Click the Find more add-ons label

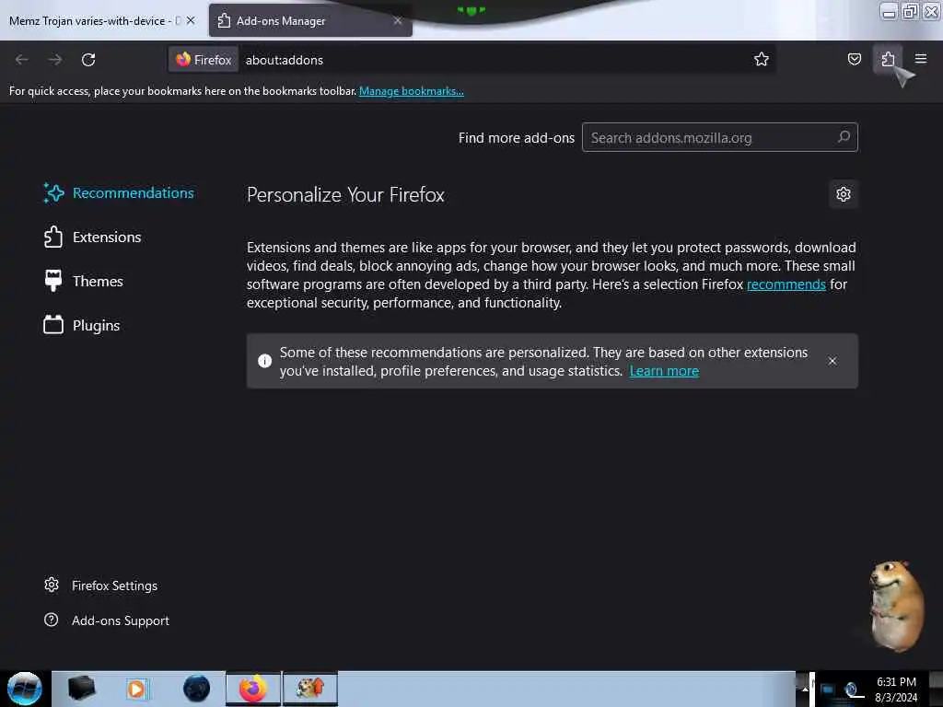516,138
